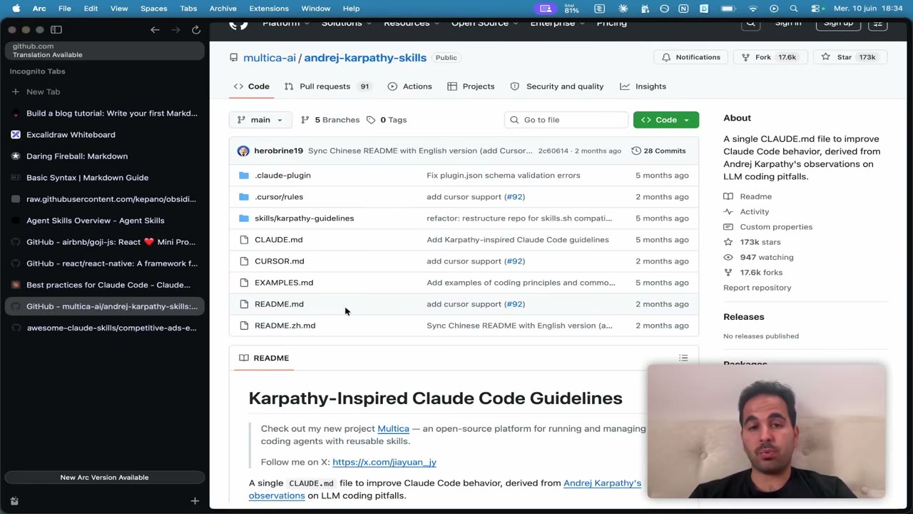The height and width of the screenshot is (514, 913).
Task: Click the Wi-Fi icon in menu bar
Action: coord(753,9)
